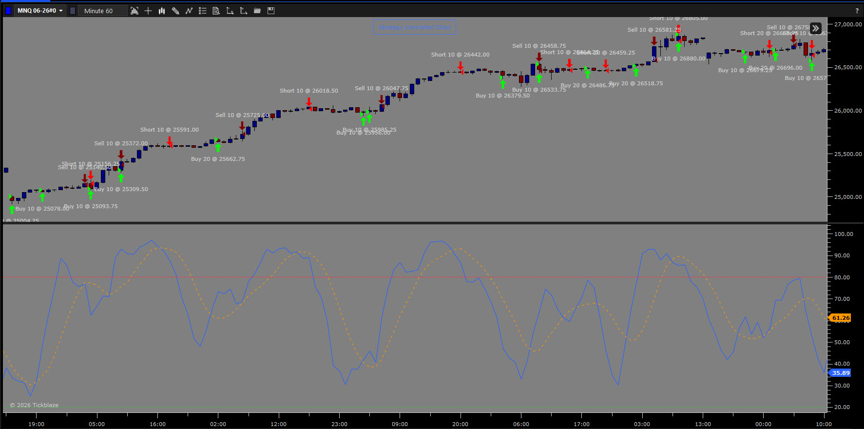Select the crosshair cursor tool
This screenshot has width=864, height=429.
(x=148, y=11)
